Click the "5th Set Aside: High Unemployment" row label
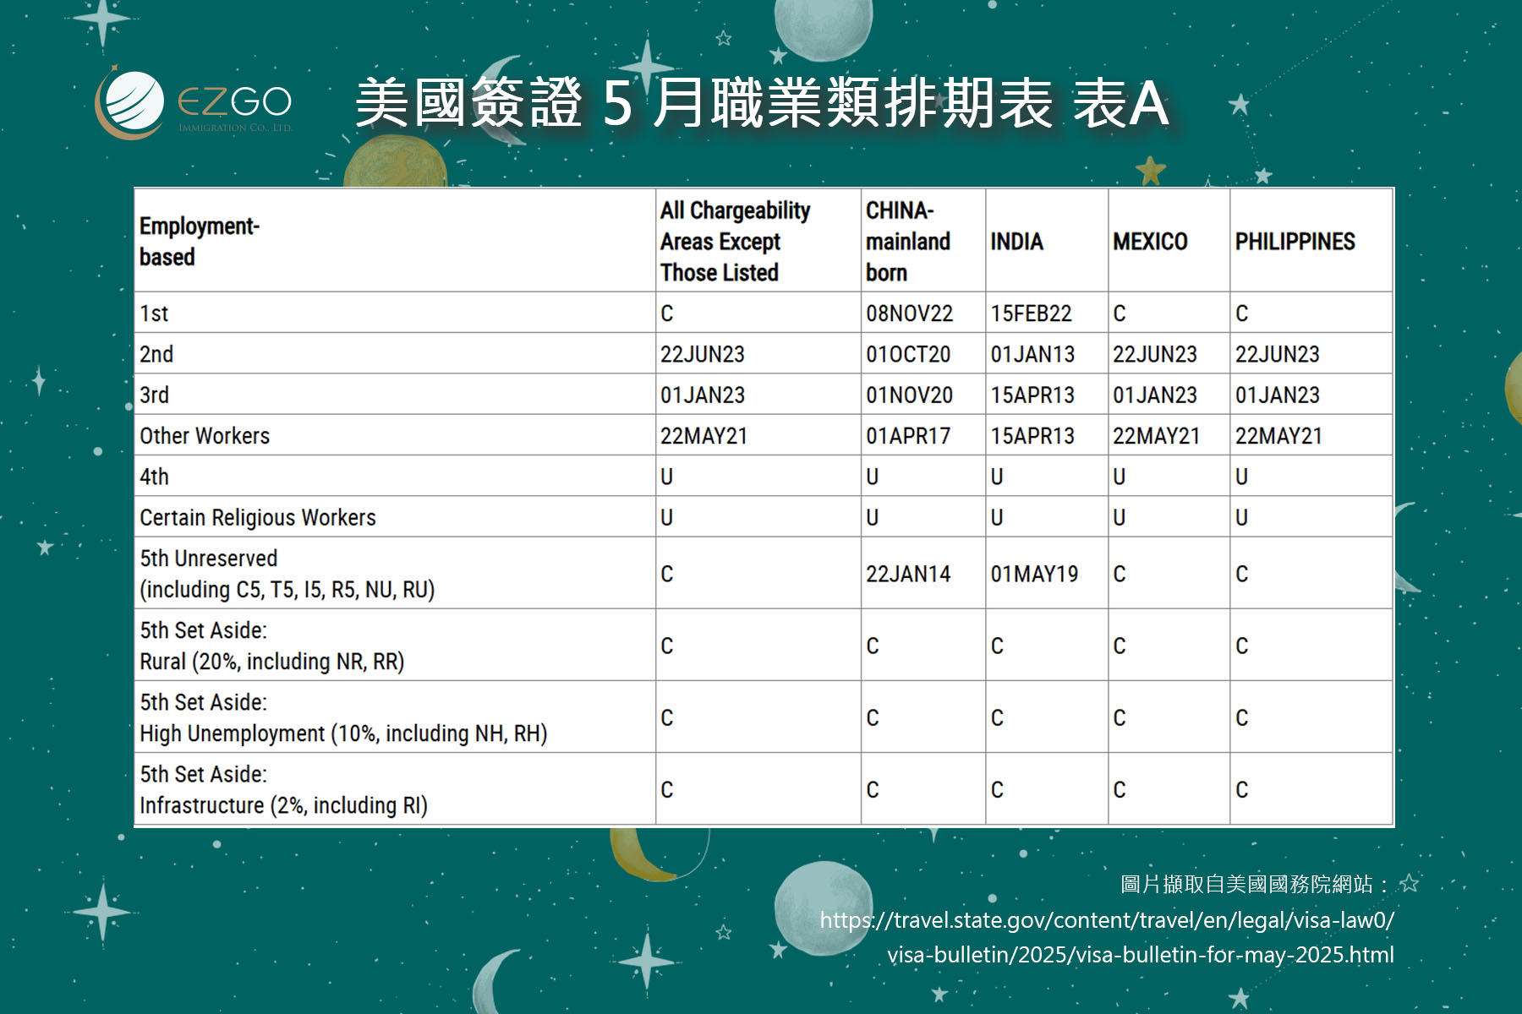 (343, 718)
